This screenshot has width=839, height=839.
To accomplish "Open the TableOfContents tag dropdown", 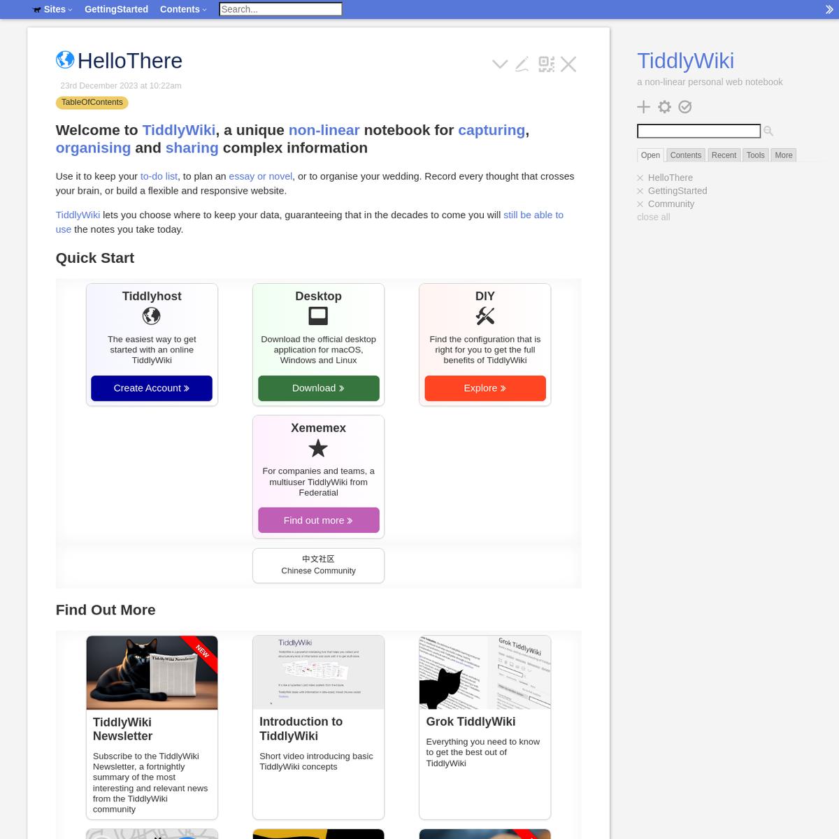I will [92, 102].
